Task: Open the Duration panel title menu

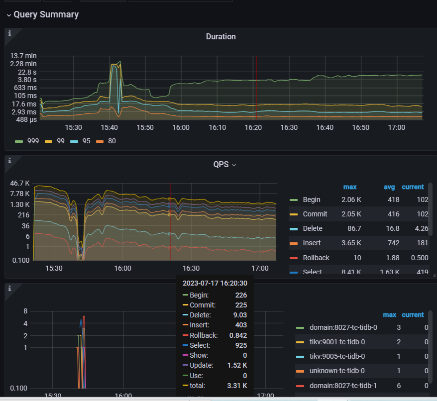Action: tap(221, 36)
